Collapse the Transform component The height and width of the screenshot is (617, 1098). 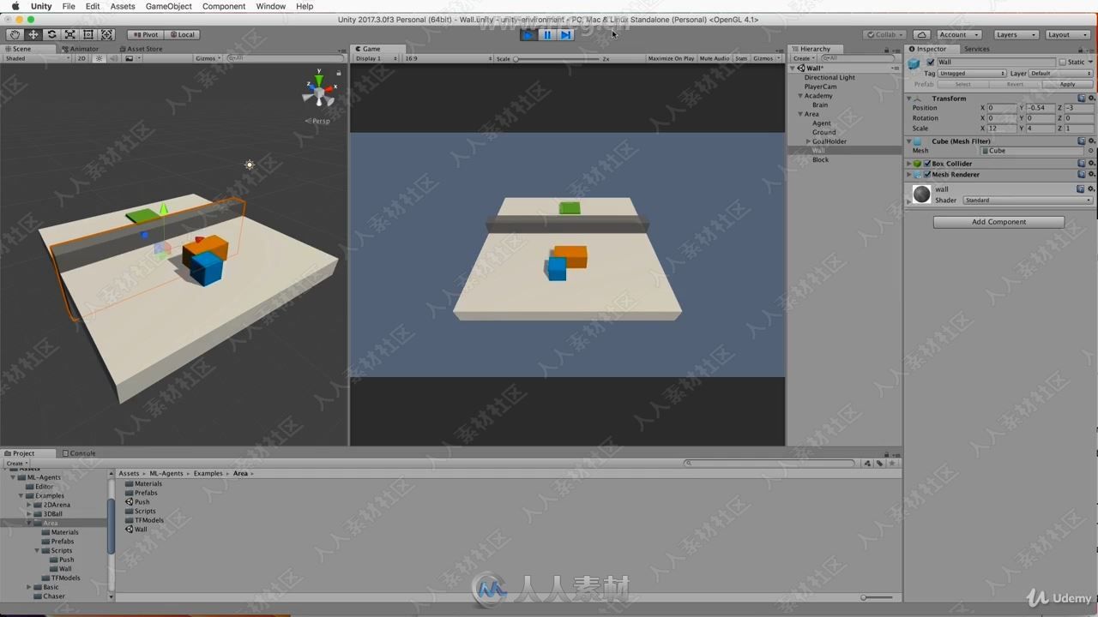[x=908, y=99]
